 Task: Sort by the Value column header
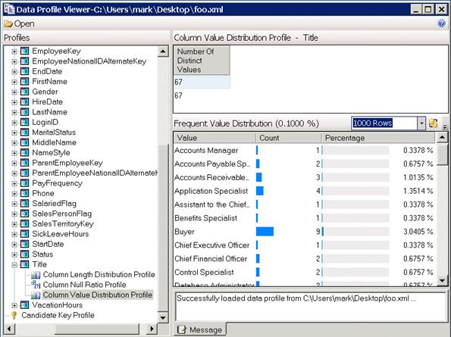tap(215, 138)
